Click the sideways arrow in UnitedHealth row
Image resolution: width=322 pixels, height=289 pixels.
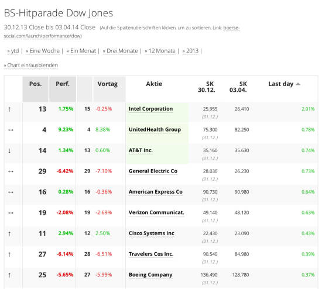(11, 130)
